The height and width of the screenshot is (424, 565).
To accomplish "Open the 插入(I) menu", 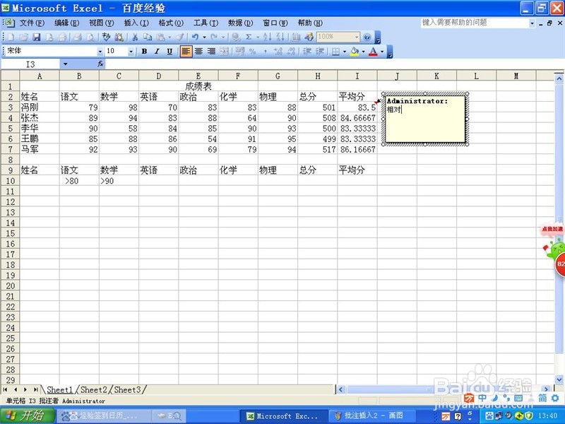I will click(x=136, y=23).
